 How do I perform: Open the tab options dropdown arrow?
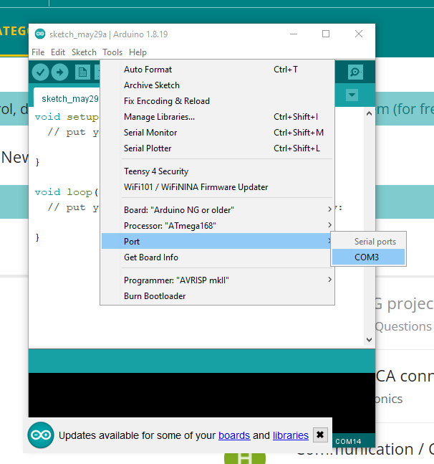[352, 95]
